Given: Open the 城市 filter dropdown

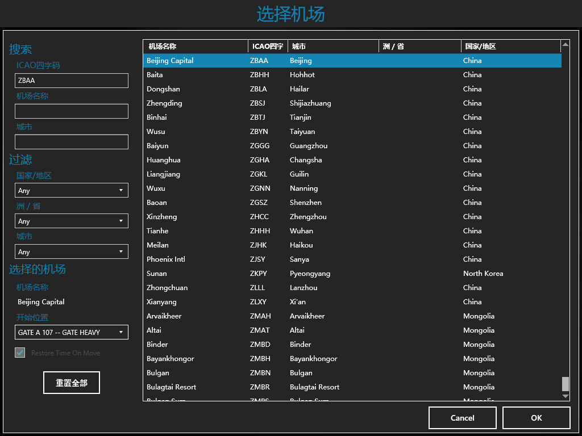Looking at the screenshot, I should pyautogui.click(x=72, y=251).
